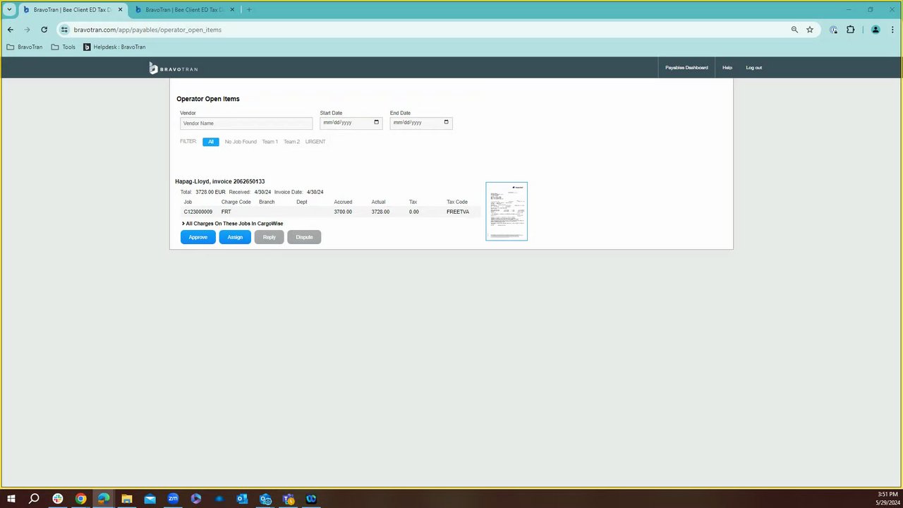Image resolution: width=903 pixels, height=508 pixels.
Task: Open Google Chrome from the taskbar
Action: pos(81,499)
